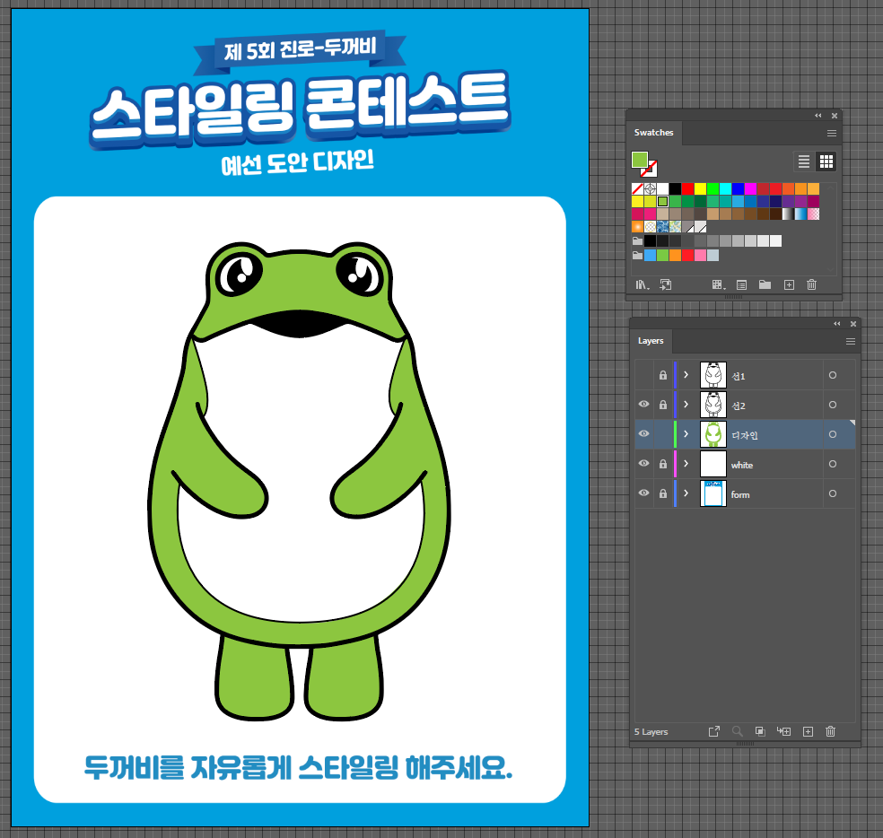This screenshot has width=883, height=838.
Task: Switch Swatches panel to thumbnail grid view
Action: coord(826,161)
